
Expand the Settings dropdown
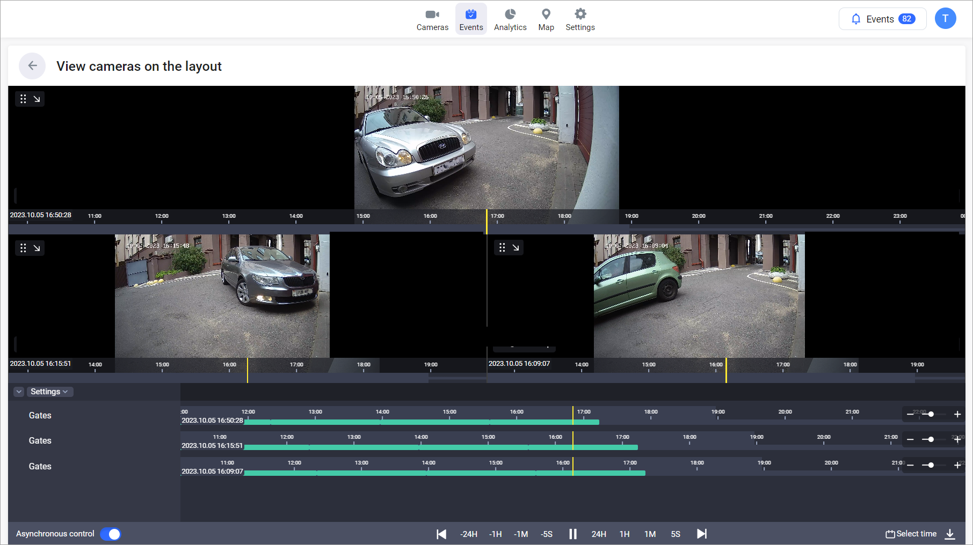tap(49, 392)
